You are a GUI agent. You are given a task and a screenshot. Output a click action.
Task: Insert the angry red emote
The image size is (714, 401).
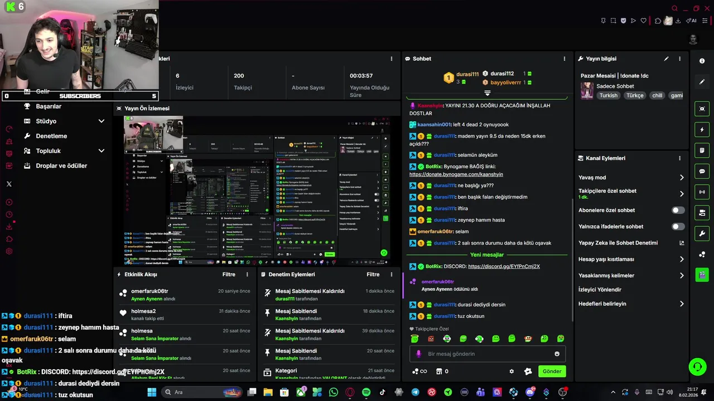(431, 339)
